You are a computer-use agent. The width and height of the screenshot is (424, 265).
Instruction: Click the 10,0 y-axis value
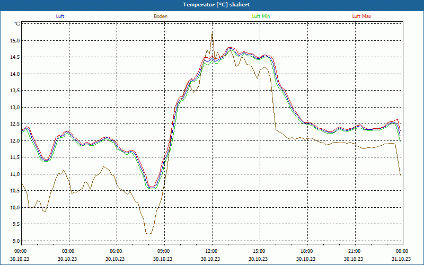(15, 208)
